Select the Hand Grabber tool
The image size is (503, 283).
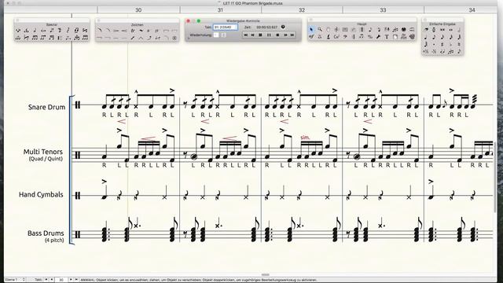tap(329, 30)
